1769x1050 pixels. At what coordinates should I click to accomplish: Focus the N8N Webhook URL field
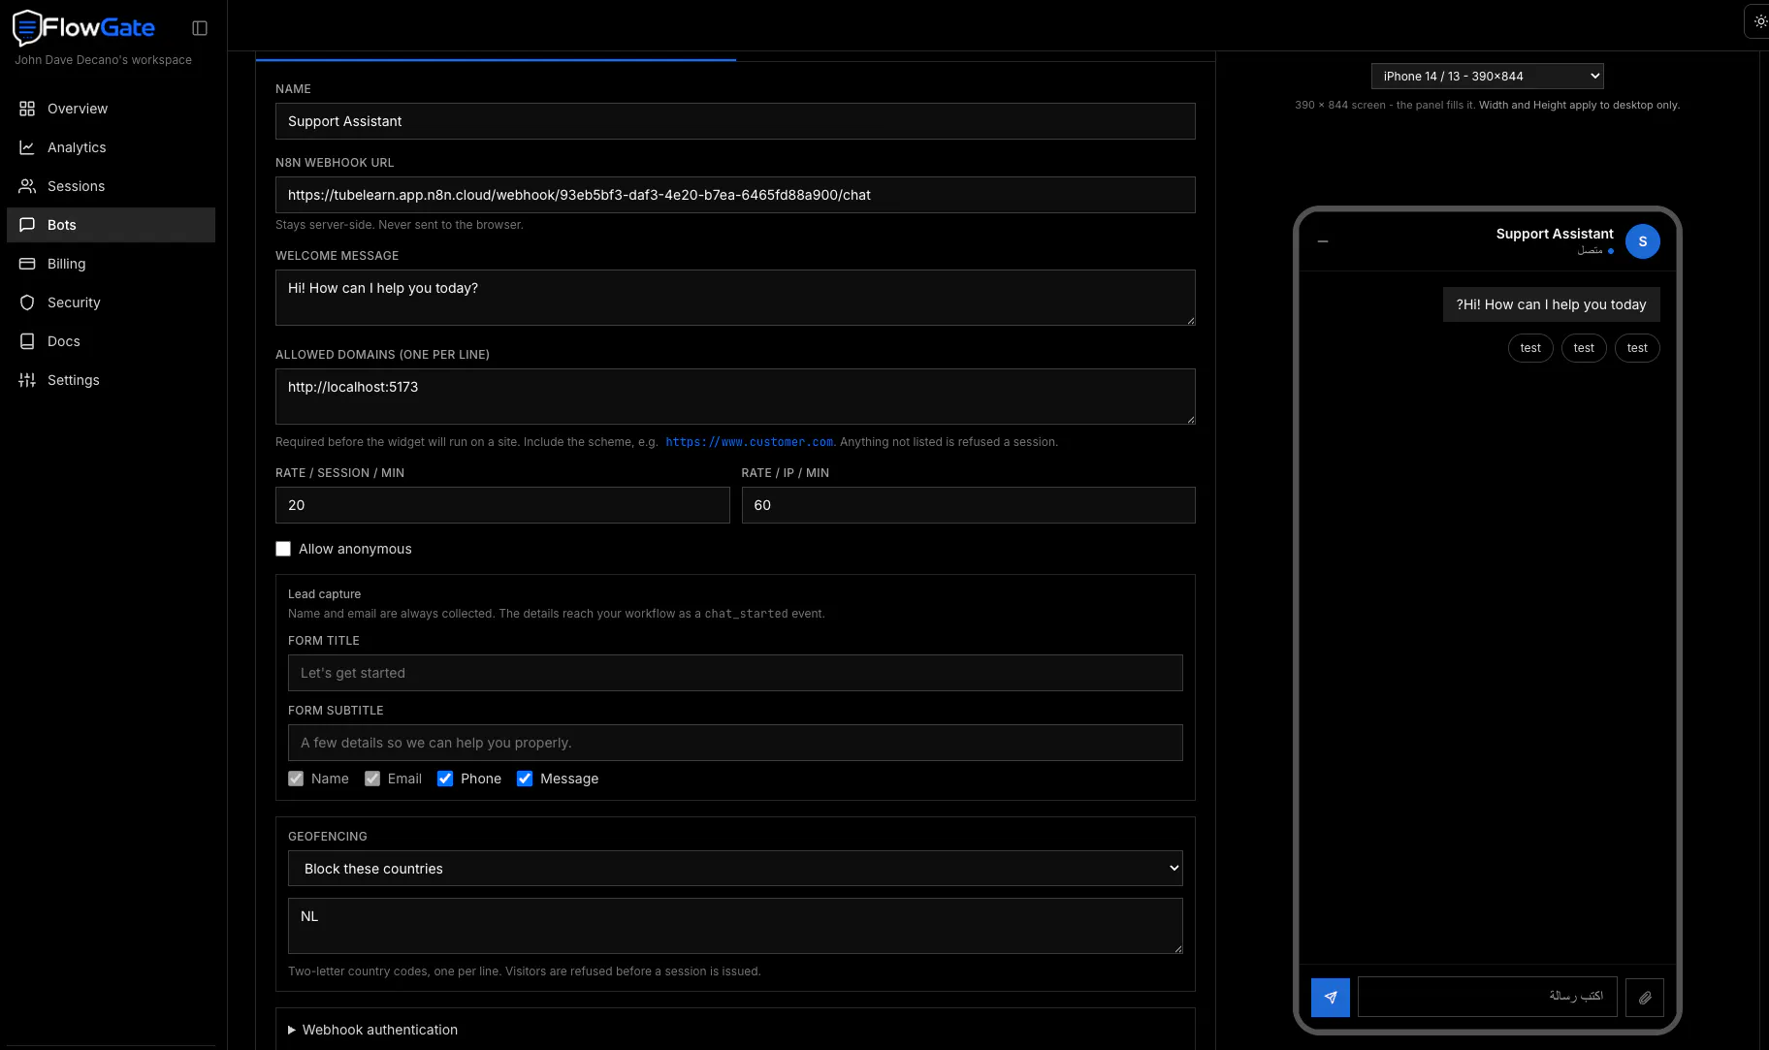pyautogui.click(x=735, y=195)
